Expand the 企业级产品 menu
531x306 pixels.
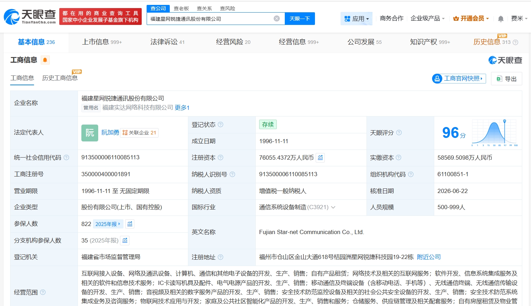[x=428, y=18]
